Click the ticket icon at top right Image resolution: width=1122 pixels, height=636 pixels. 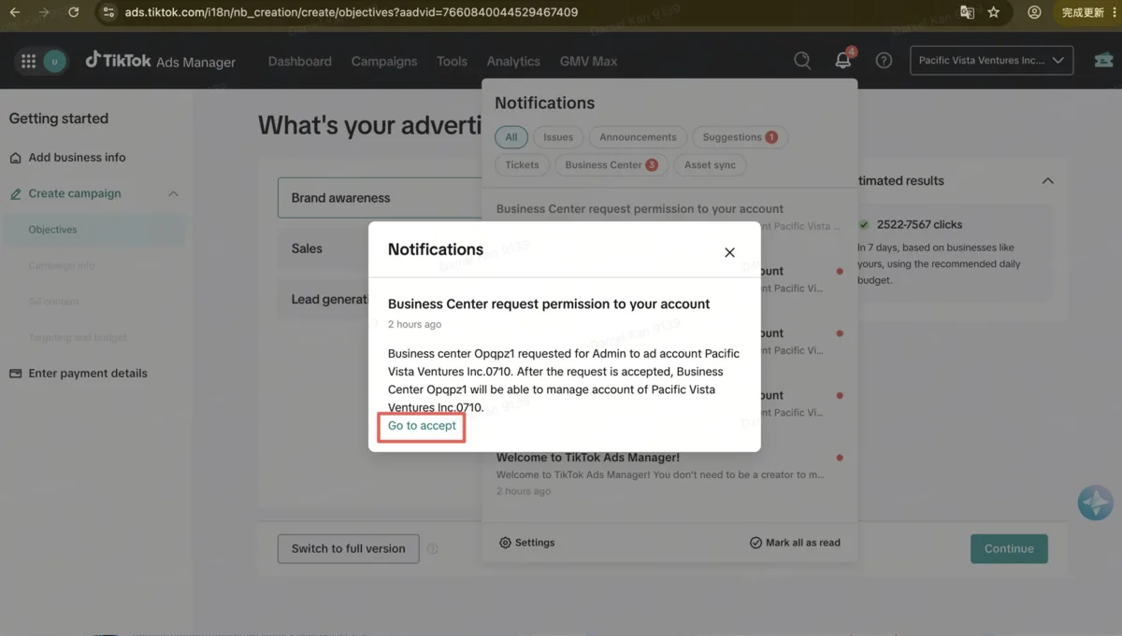(1103, 61)
